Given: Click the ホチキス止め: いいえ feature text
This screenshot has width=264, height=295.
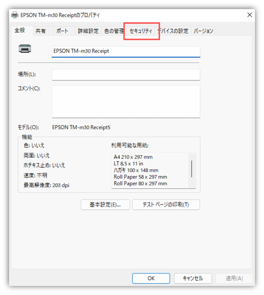Looking at the screenshot, I should [x=44, y=165].
